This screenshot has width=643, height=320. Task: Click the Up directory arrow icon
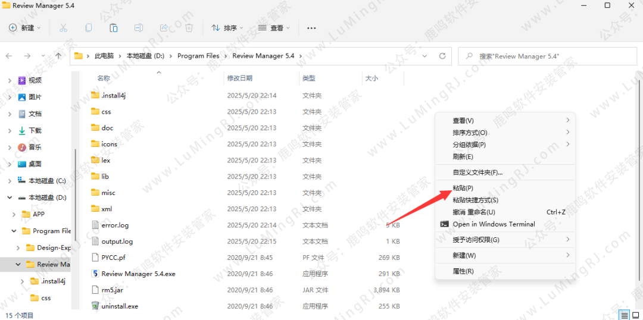click(58, 56)
